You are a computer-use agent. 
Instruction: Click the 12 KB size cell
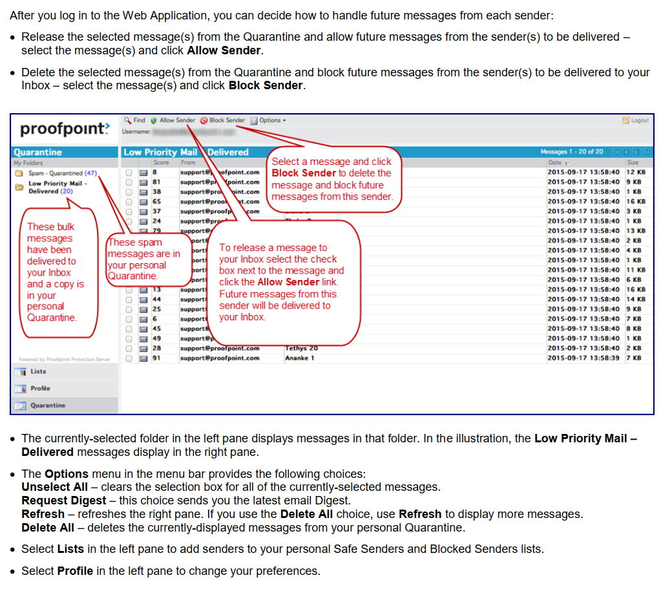pyautogui.click(x=636, y=173)
